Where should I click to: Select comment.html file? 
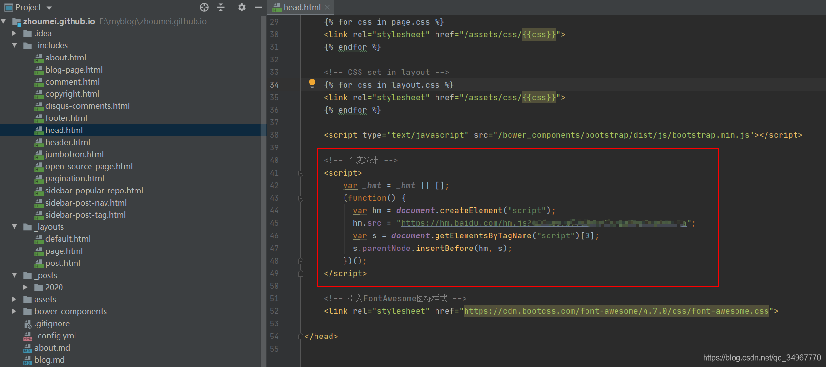pyautogui.click(x=73, y=82)
